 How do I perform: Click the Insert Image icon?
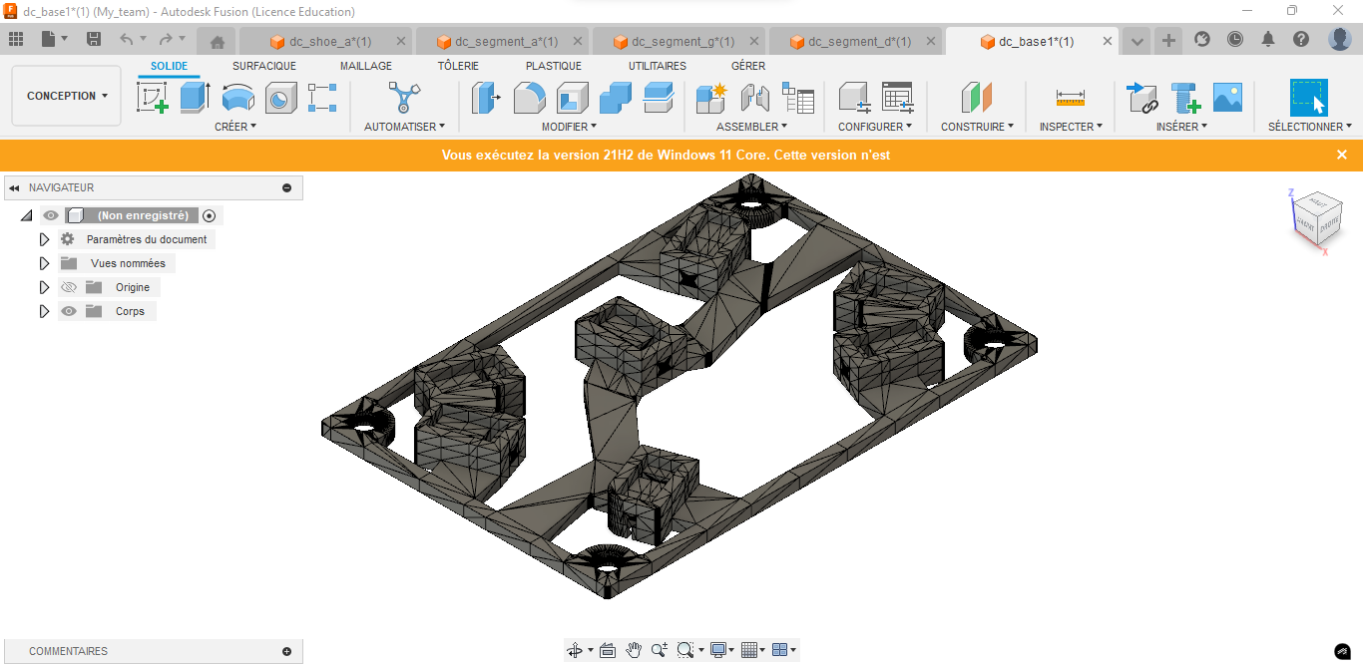tap(1227, 98)
